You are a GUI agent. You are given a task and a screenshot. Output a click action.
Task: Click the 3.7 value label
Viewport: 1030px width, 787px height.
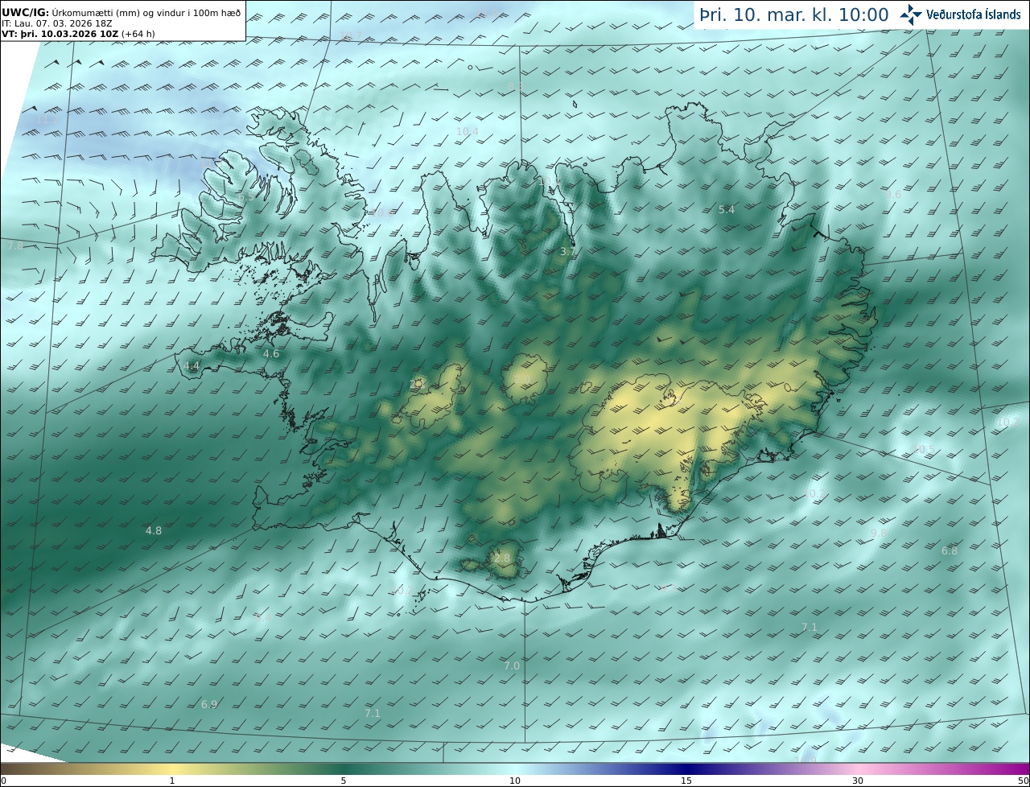(568, 251)
